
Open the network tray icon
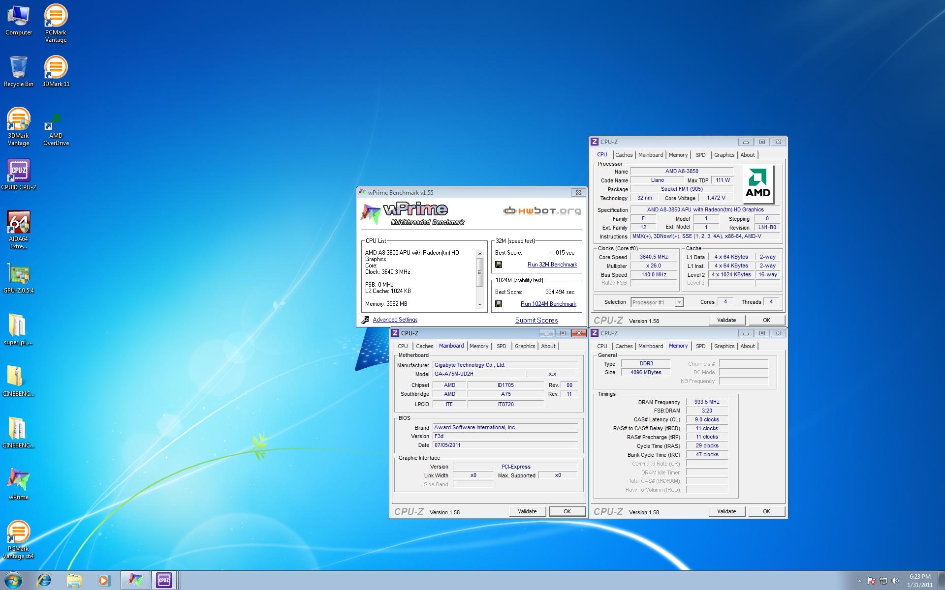click(883, 581)
